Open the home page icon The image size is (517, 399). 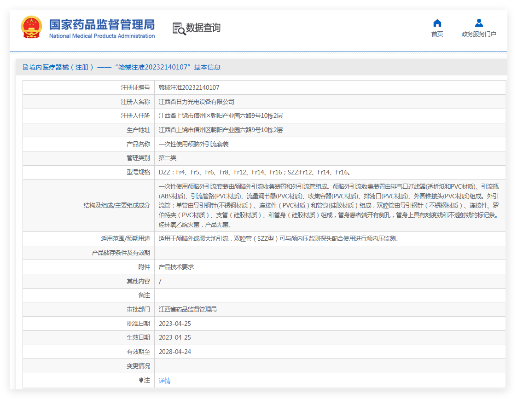tap(437, 23)
